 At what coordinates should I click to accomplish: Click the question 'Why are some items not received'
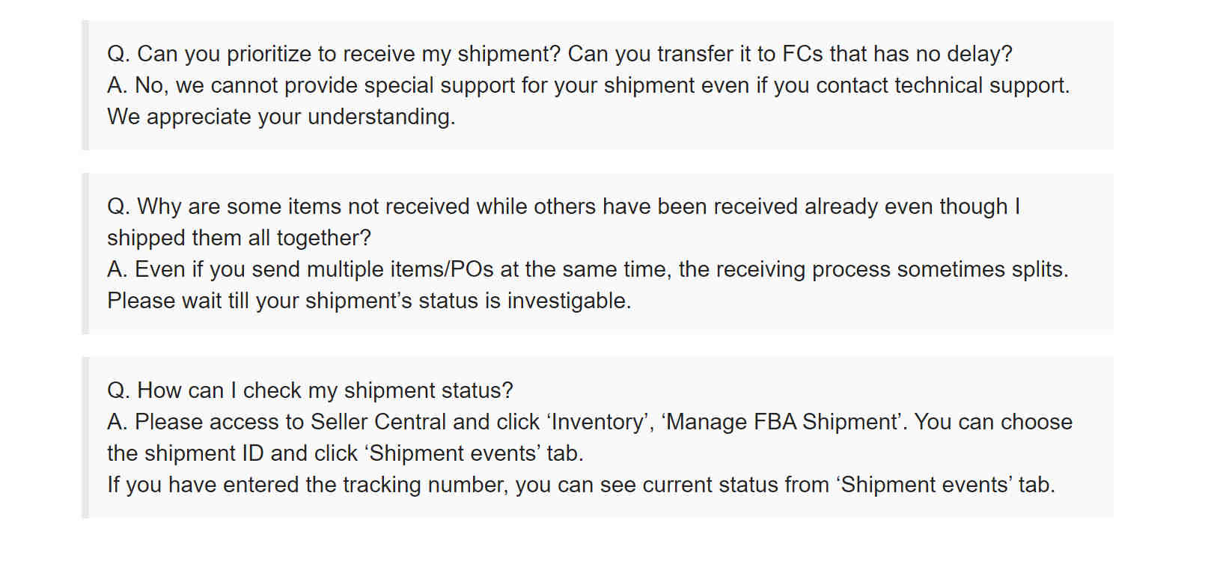pos(564,206)
